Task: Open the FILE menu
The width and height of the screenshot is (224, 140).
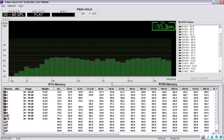Action: (x=3, y=6)
